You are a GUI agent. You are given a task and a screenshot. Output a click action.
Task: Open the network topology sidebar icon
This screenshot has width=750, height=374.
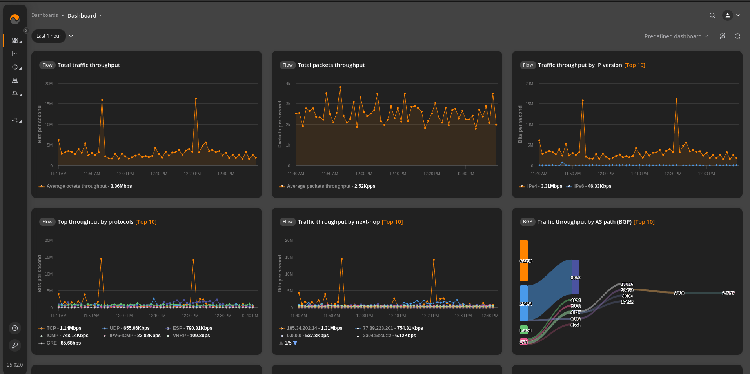click(x=15, y=80)
